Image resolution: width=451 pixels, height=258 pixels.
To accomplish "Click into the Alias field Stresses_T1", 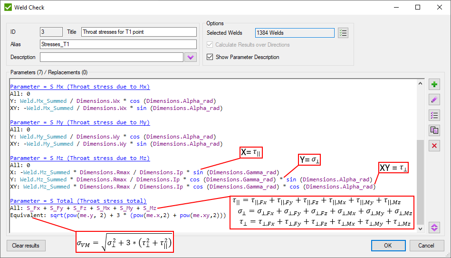I will click(x=118, y=44).
